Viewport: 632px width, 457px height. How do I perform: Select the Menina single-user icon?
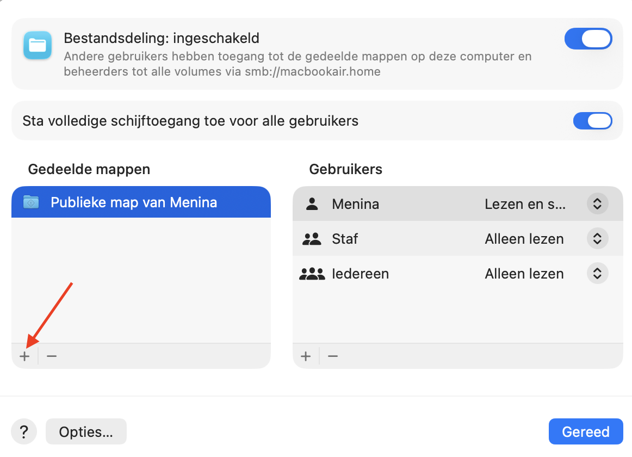tap(312, 203)
